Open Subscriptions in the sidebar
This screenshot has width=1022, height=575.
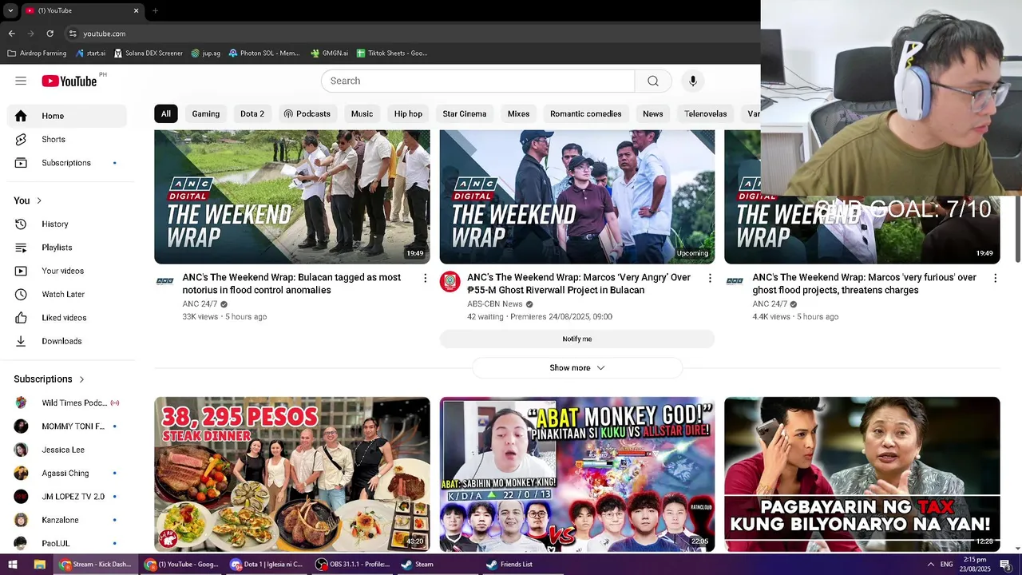click(67, 163)
